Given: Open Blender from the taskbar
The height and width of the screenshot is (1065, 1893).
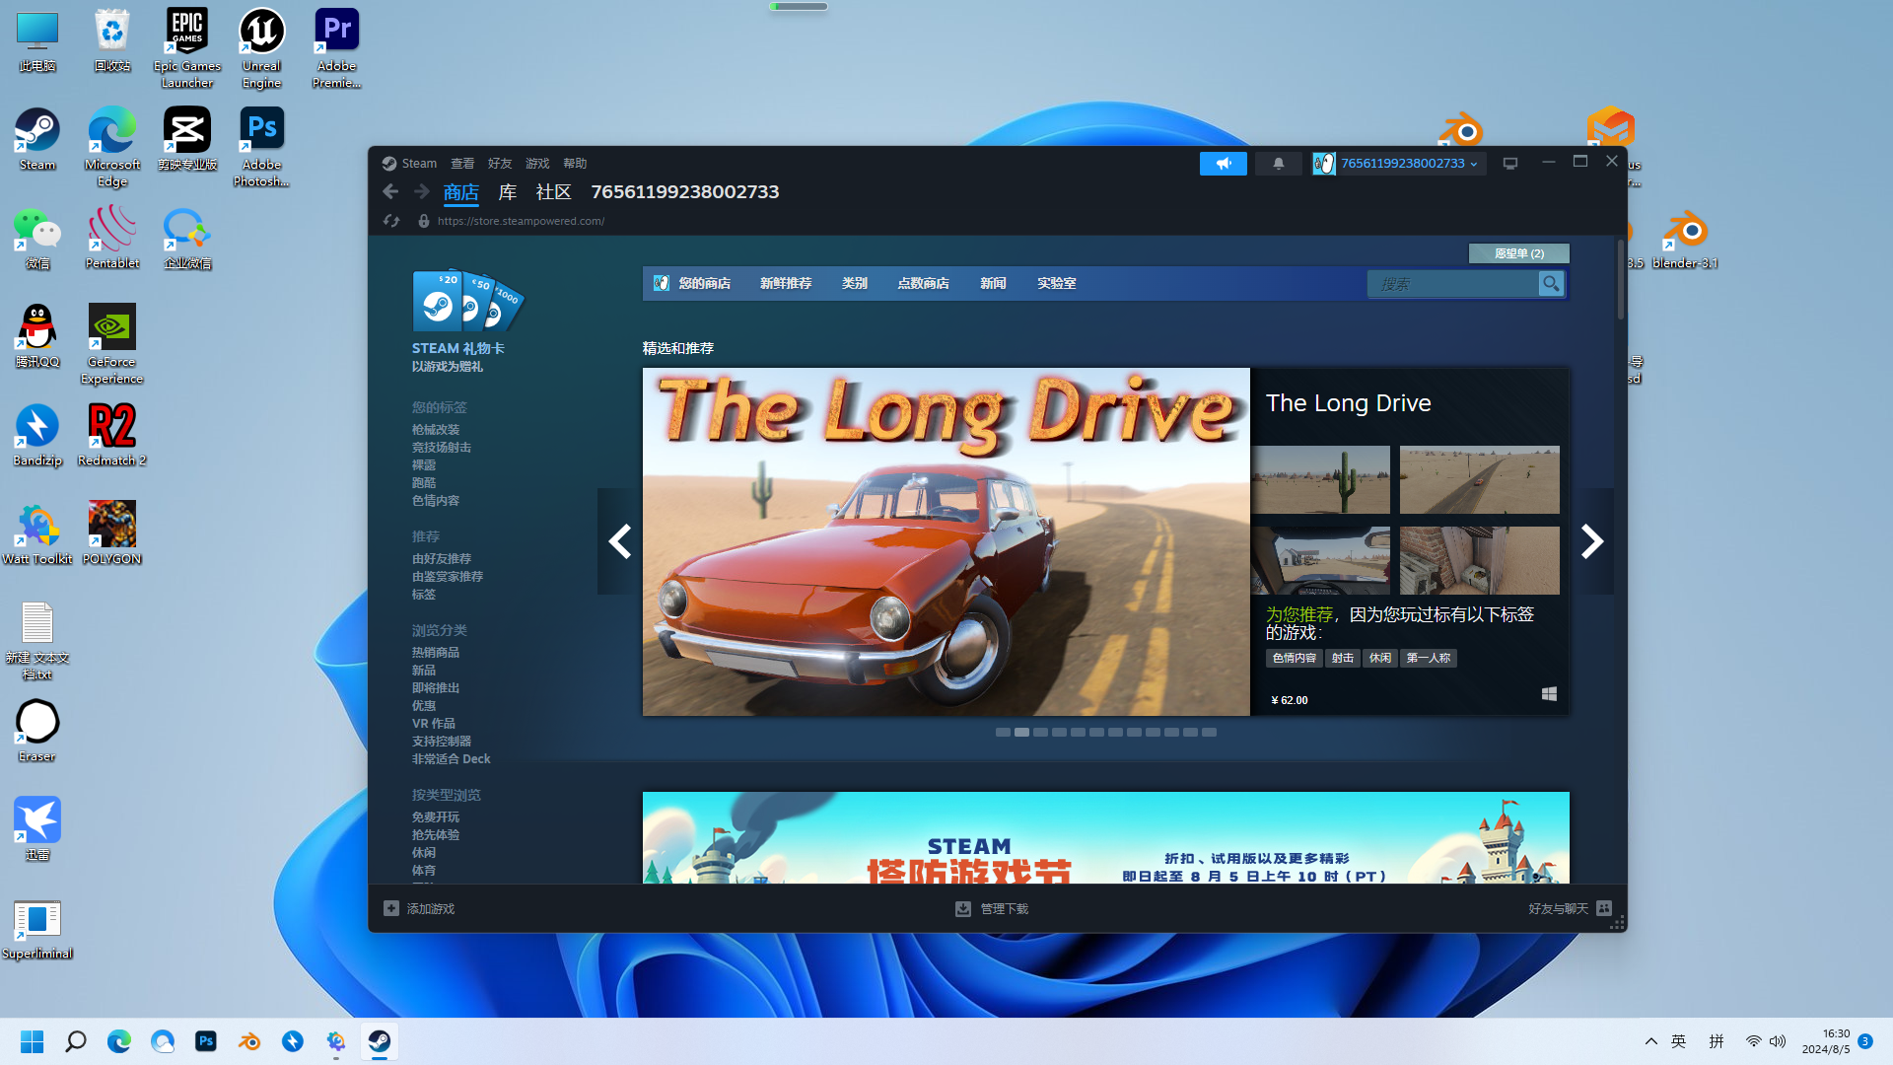Looking at the screenshot, I should click(x=249, y=1041).
